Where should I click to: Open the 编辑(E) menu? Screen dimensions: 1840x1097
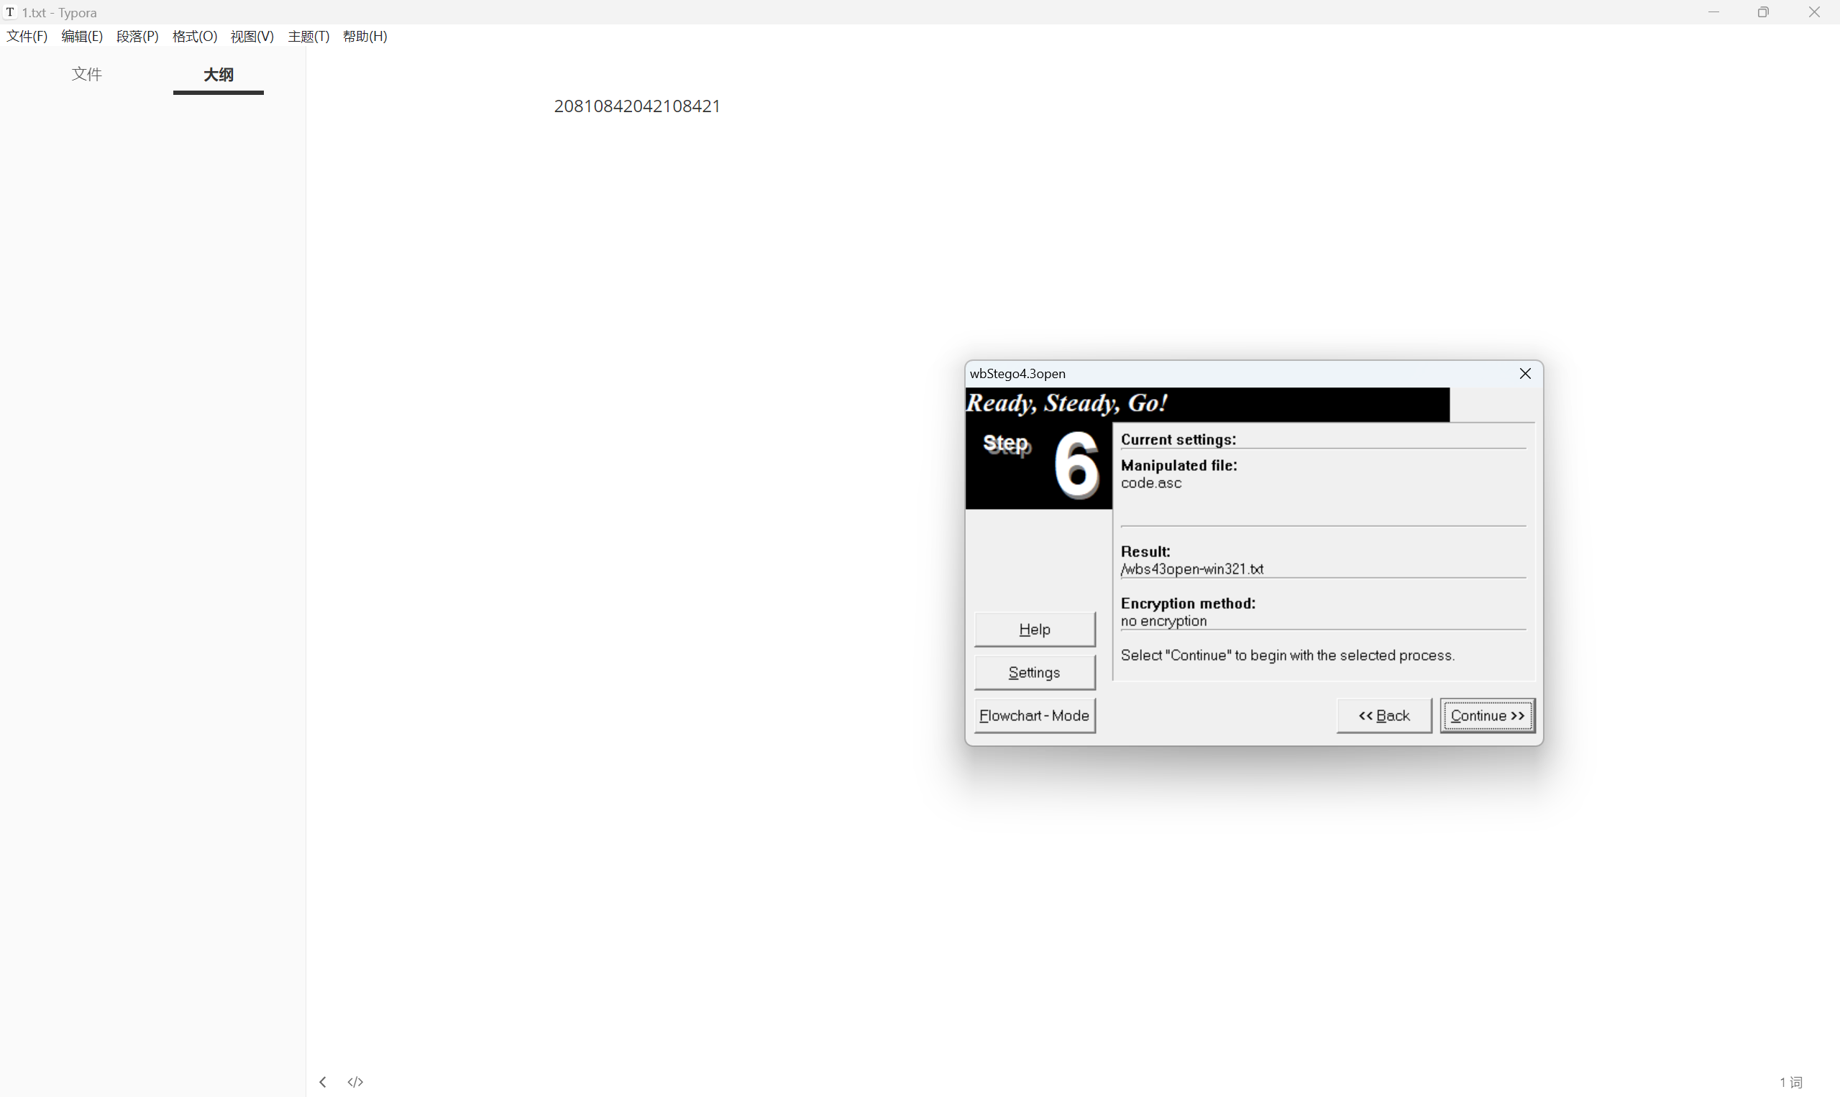pos(82,36)
